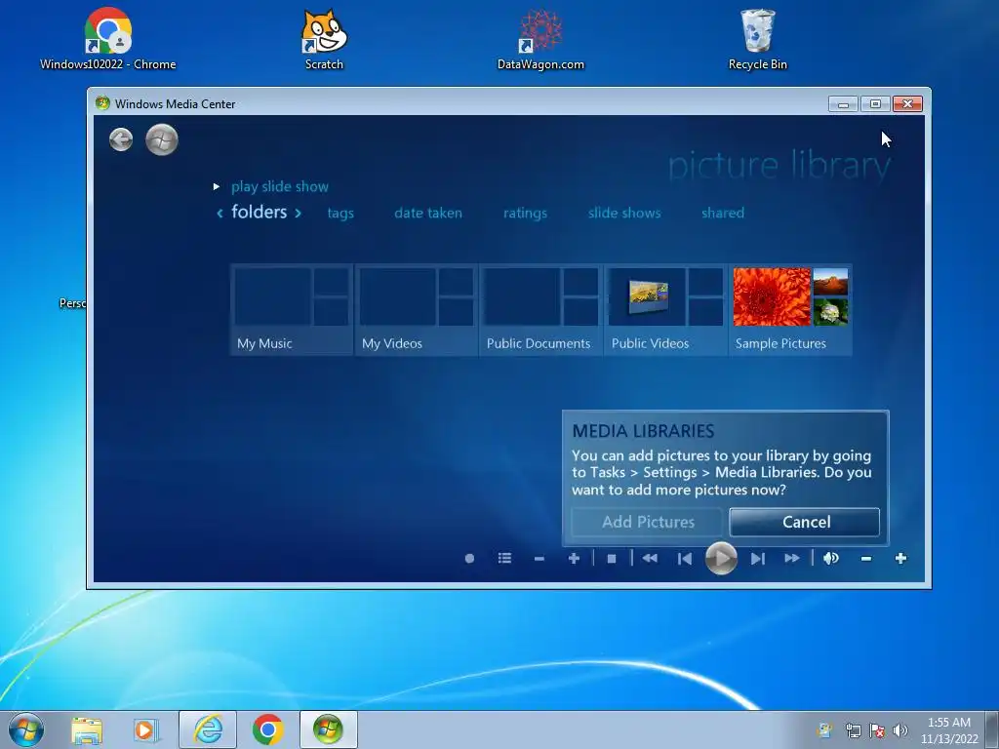Open the system tray volume speaker
This screenshot has width=999, height=749.
click(x=900, y=729)
